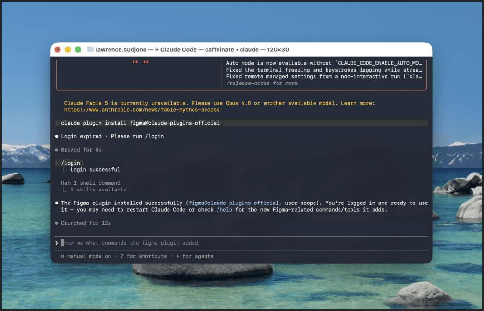The image size is (484, 311).
Task: Click the '2 skills available' line
Action: [x=98, y=190]
